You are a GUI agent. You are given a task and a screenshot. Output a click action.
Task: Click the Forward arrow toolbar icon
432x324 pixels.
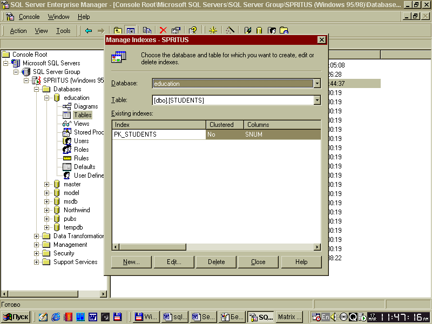[x=101, y=31]
